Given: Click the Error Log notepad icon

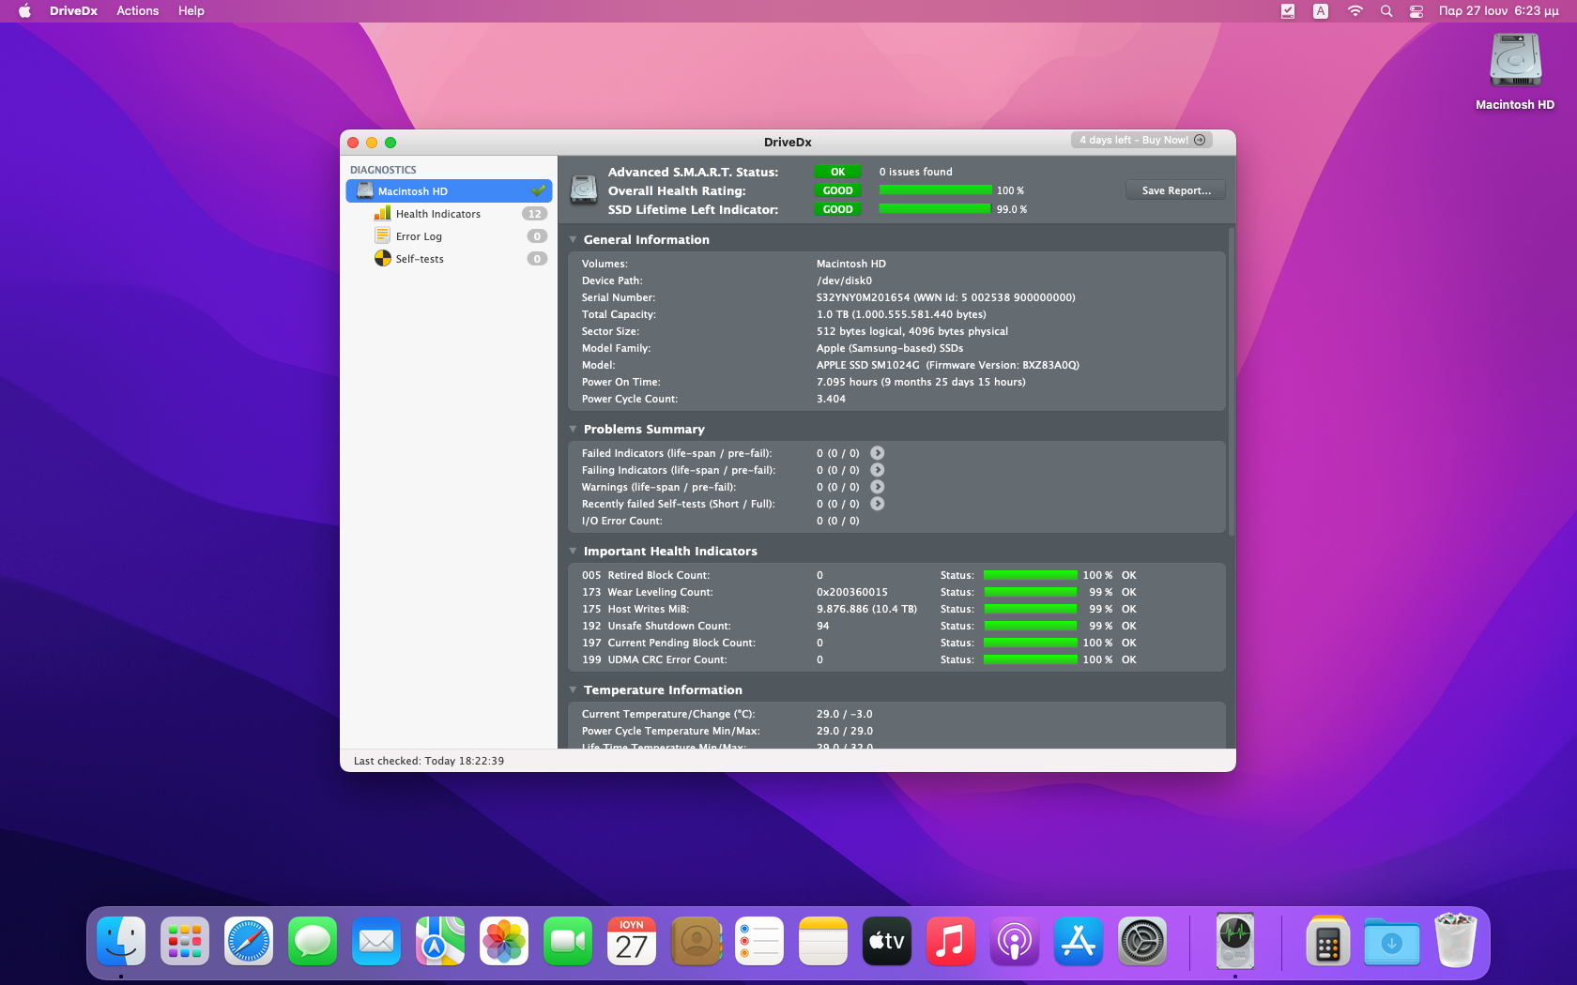Looking at the screenshot, I should pos(382,236).
